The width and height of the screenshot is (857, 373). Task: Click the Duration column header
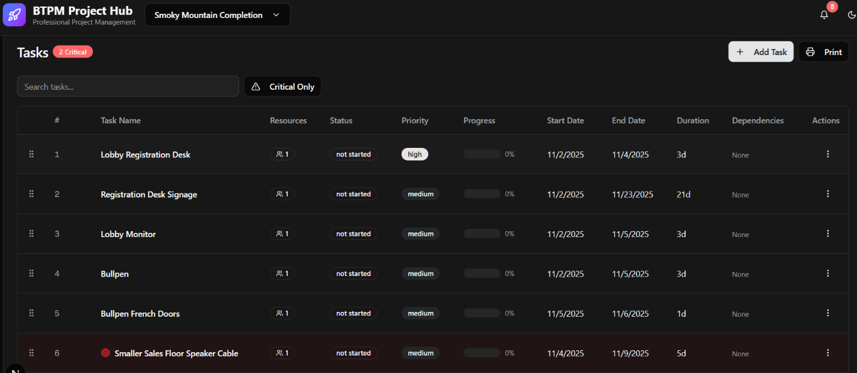pyautogui.click(x=693, y=120)
